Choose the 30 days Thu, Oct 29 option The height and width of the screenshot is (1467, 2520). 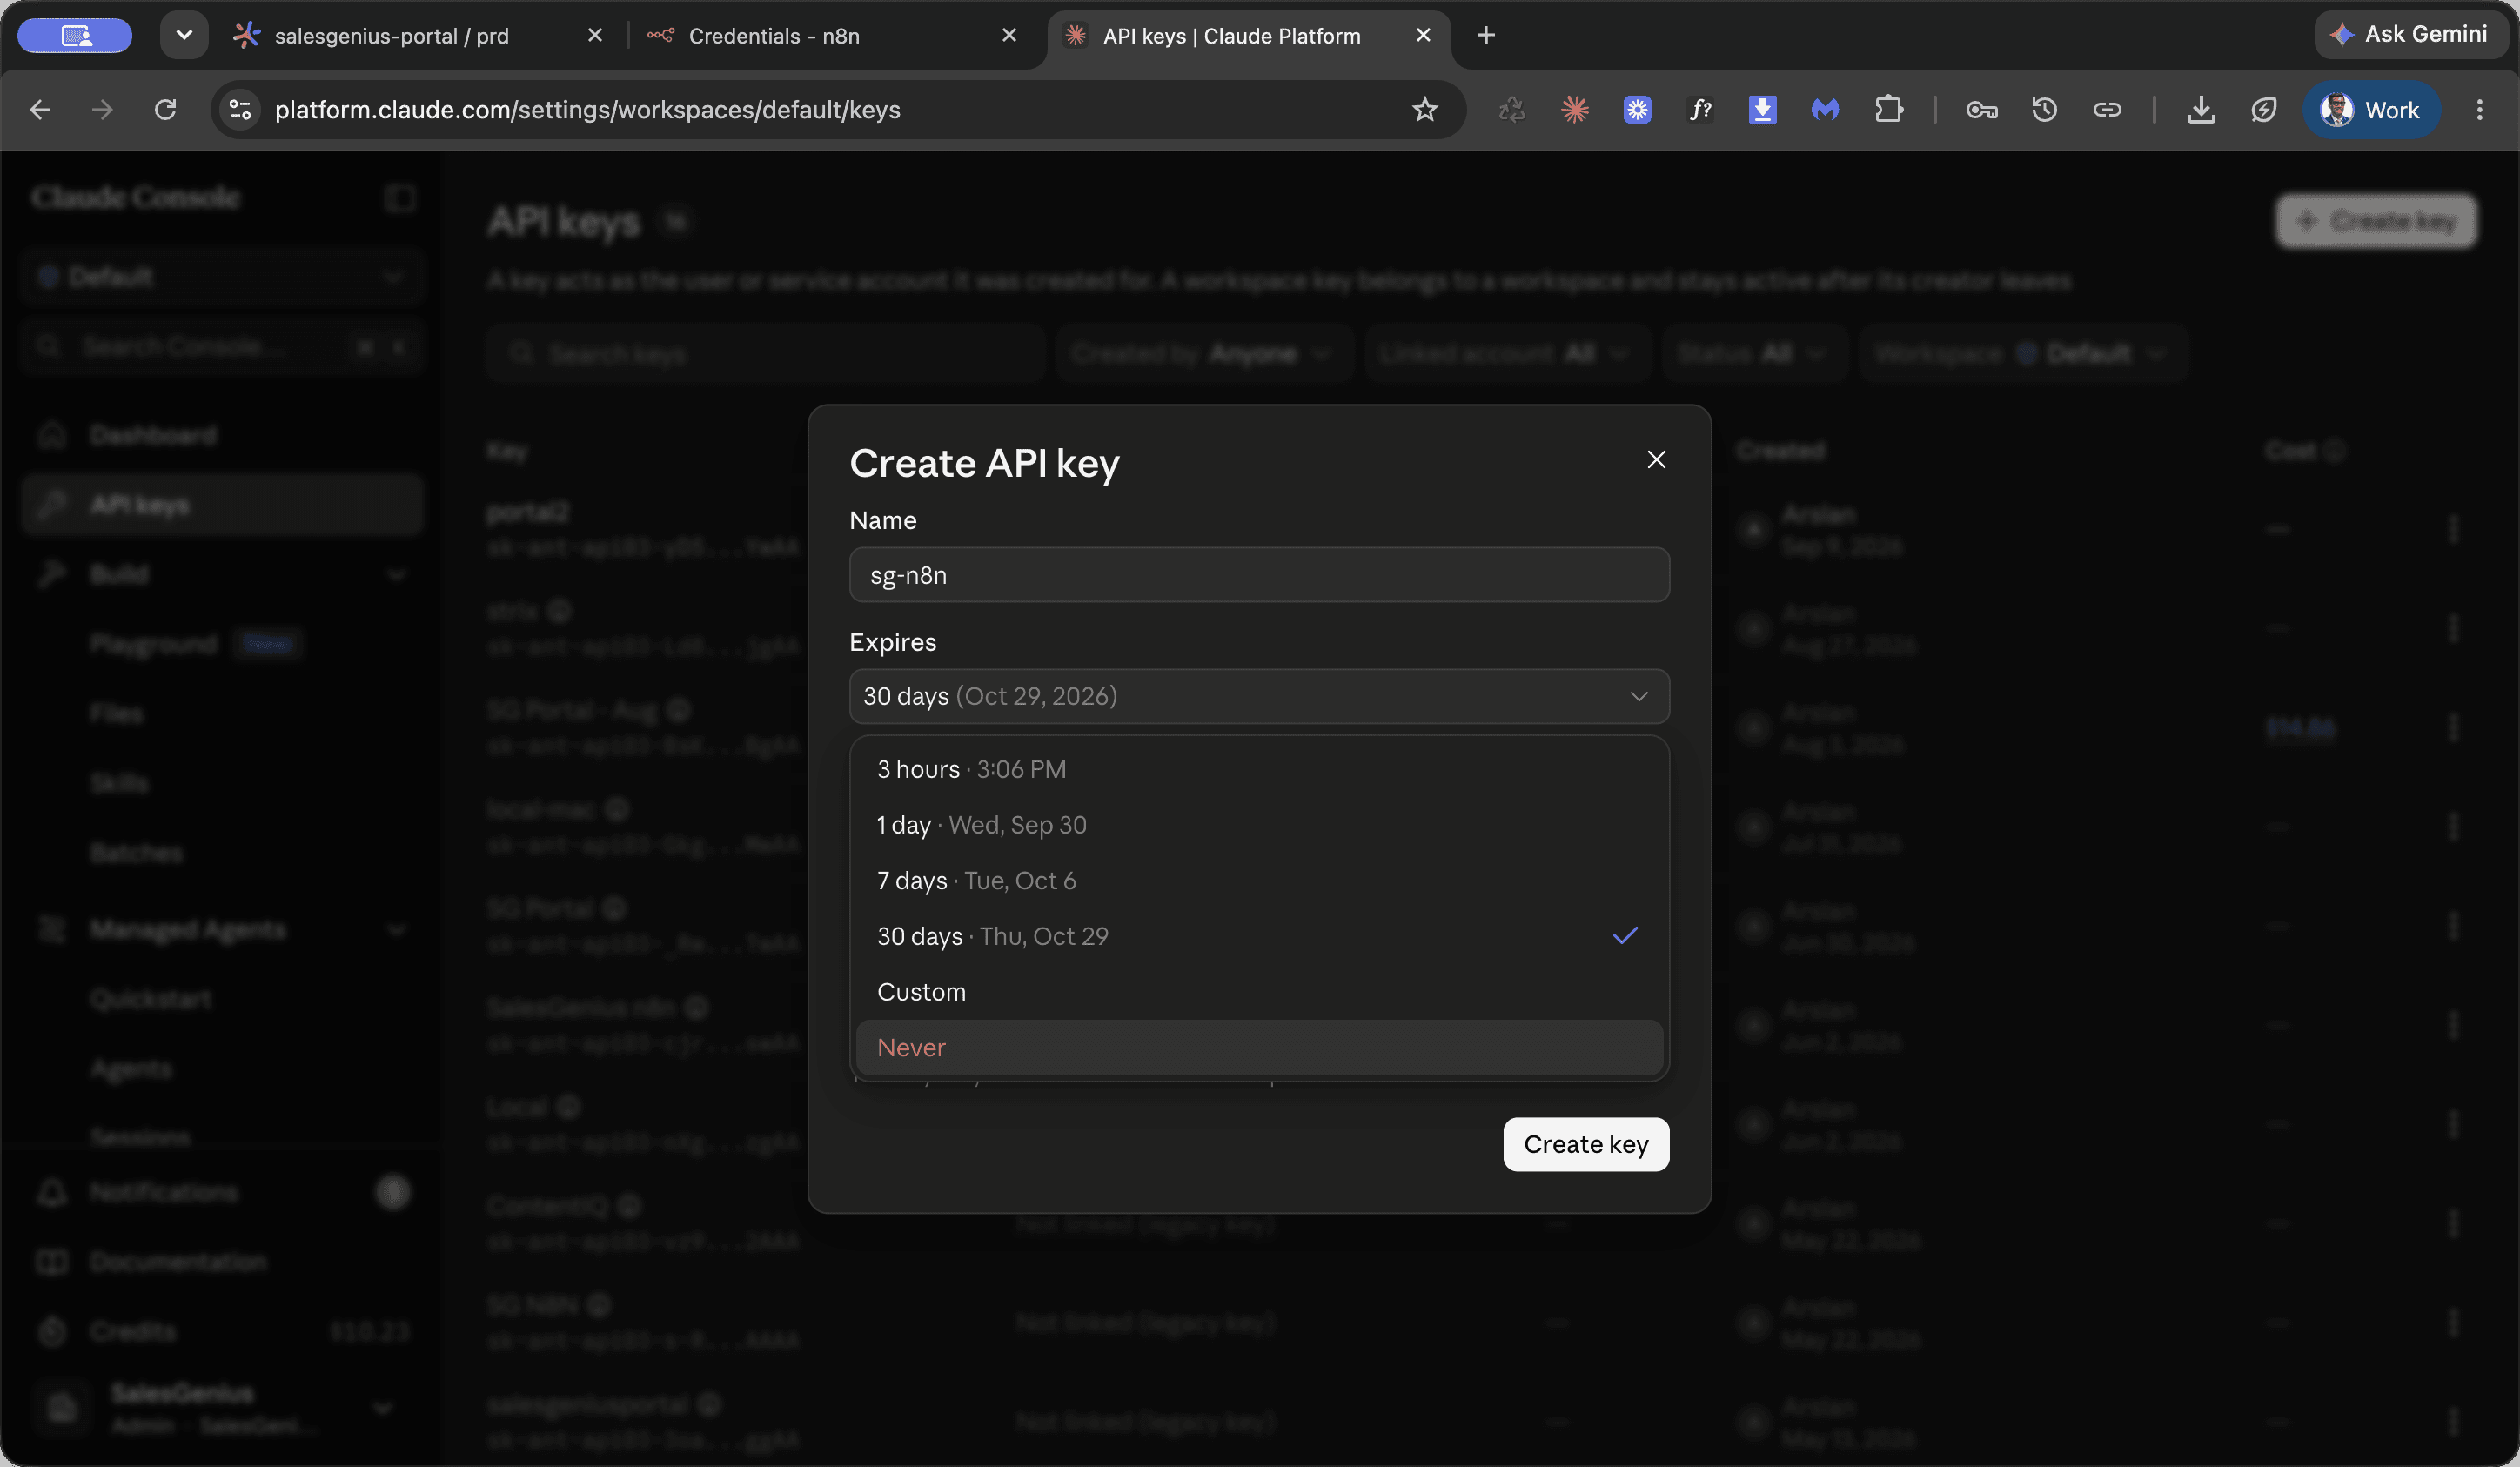[1259, 936]
